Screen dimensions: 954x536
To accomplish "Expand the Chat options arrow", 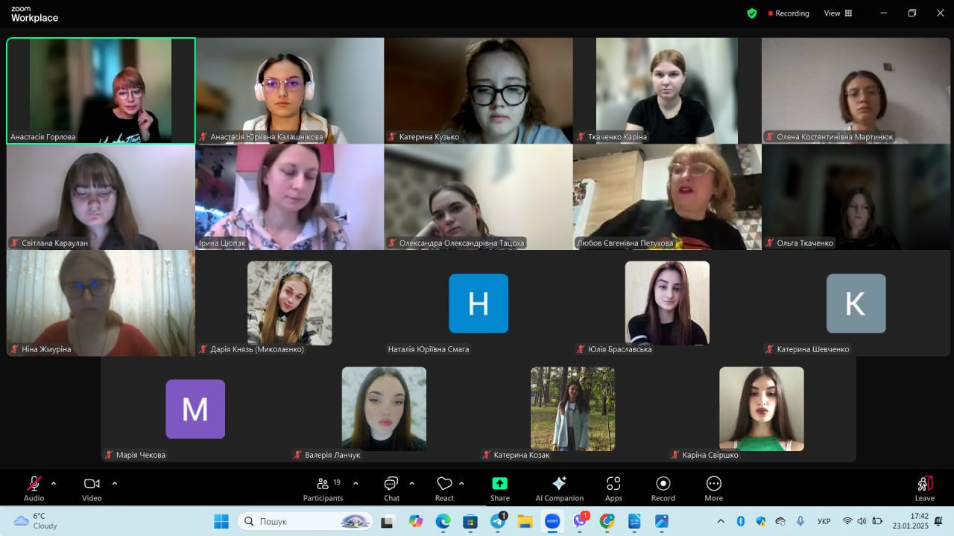I will [411, 483].
